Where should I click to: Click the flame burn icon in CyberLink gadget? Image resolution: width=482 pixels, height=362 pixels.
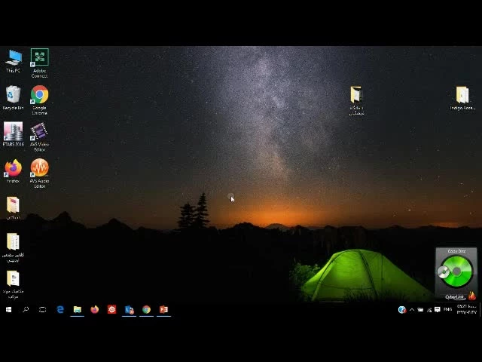472,296
